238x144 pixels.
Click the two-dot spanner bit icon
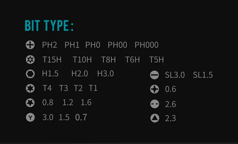(154, 104)
